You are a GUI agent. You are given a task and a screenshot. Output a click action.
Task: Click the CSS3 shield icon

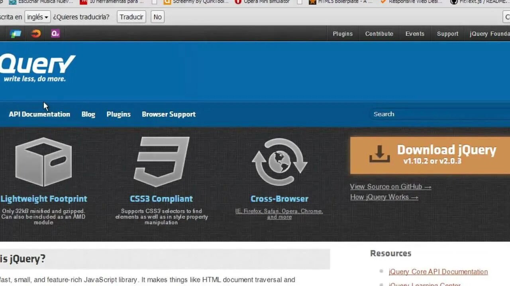(161, 162)
